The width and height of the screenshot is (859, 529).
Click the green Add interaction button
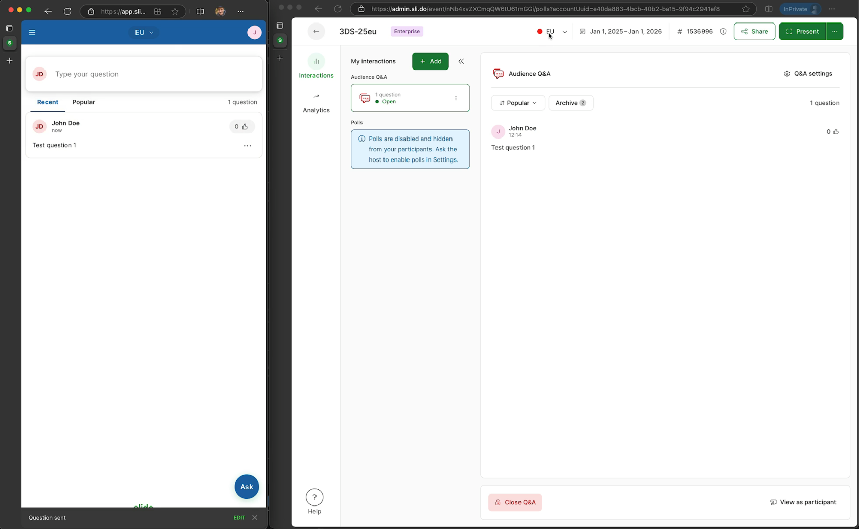point(430,61)
